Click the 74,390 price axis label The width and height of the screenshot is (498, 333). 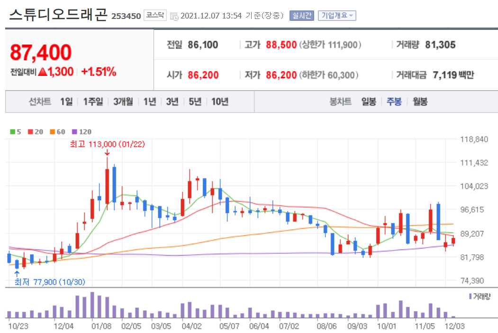[x=472, y=280]
